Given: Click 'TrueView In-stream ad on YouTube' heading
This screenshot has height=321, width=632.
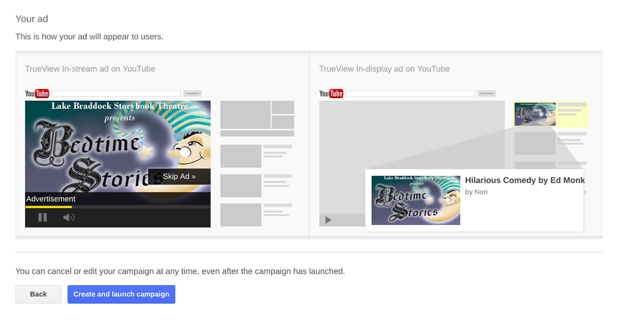Looking at the screenshot, I should click(x=90, y=69).
